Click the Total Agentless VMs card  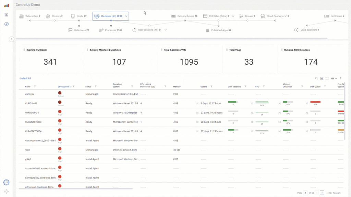click(x=189, y=59)
